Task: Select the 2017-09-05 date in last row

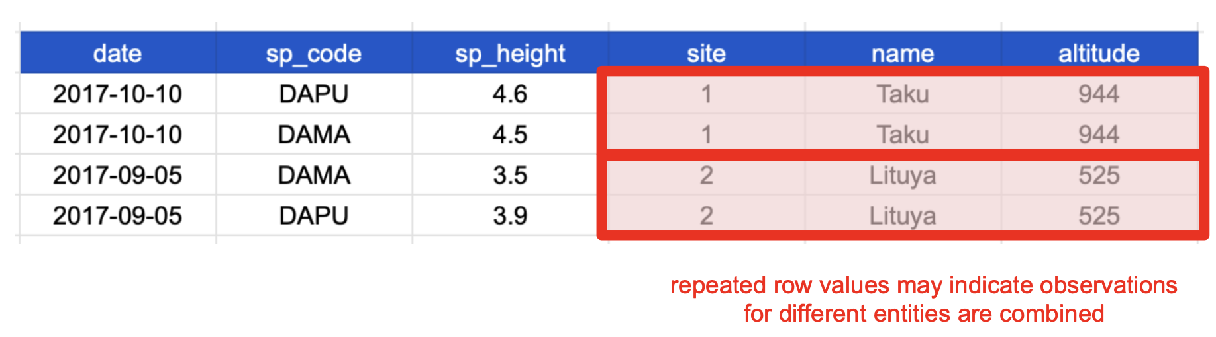Action: click(117, 216)
